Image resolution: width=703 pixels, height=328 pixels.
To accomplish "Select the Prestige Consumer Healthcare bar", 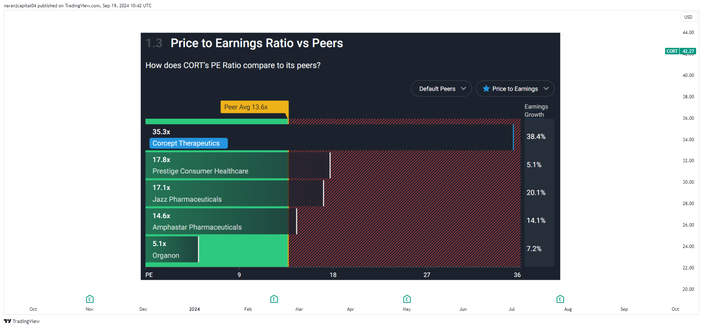I will 238,165.
